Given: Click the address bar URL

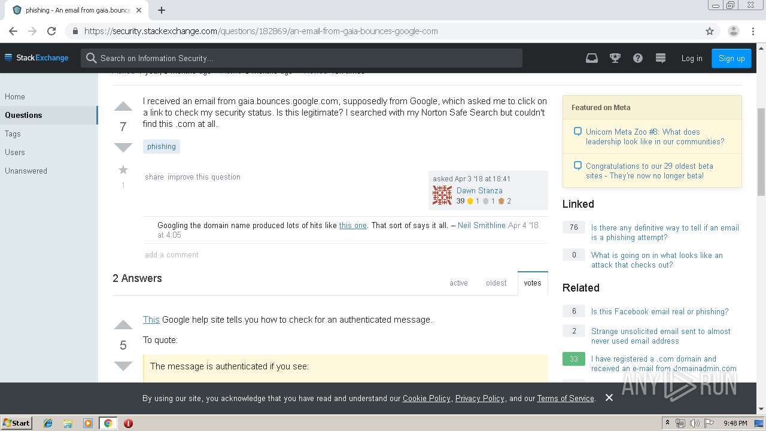Looking at the screenshot, I should point(261,31).
